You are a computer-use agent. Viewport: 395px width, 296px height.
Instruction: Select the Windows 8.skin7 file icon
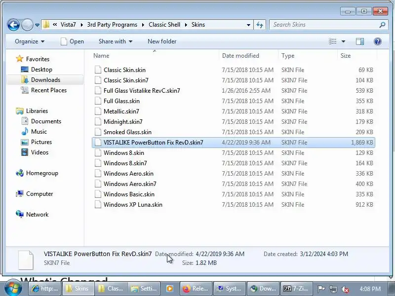point(98,163)
